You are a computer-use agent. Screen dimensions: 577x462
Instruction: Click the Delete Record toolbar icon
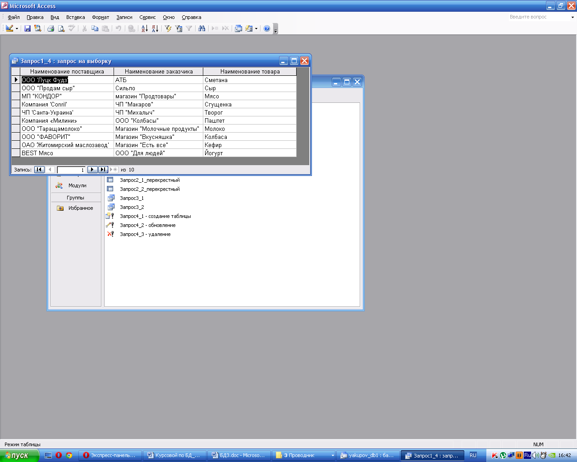click(x=225, y=28)
